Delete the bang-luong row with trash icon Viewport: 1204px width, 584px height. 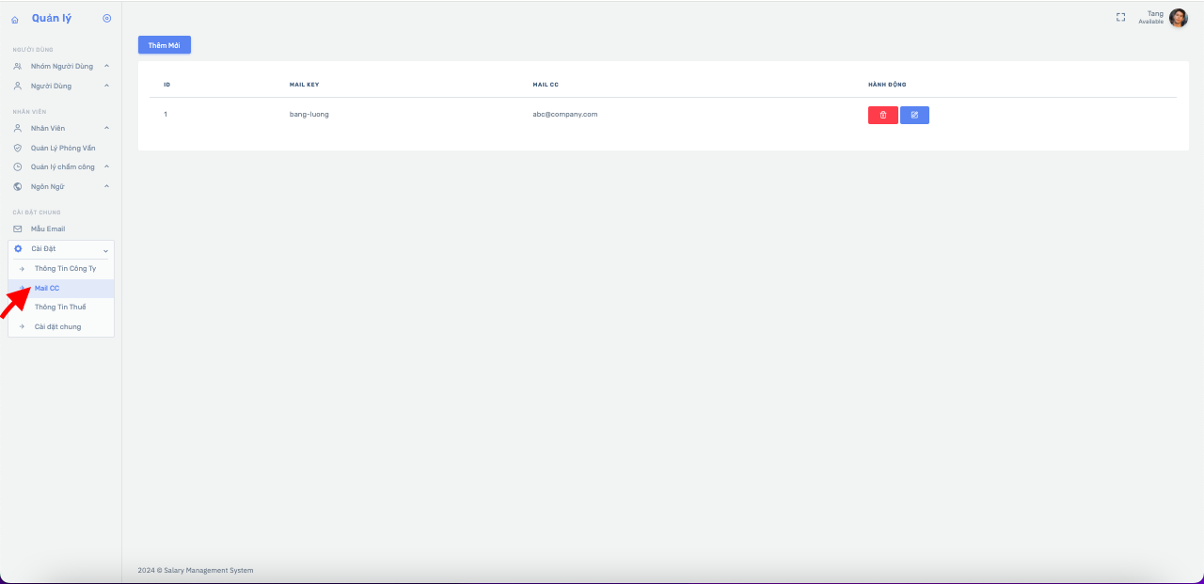(882, 115)
